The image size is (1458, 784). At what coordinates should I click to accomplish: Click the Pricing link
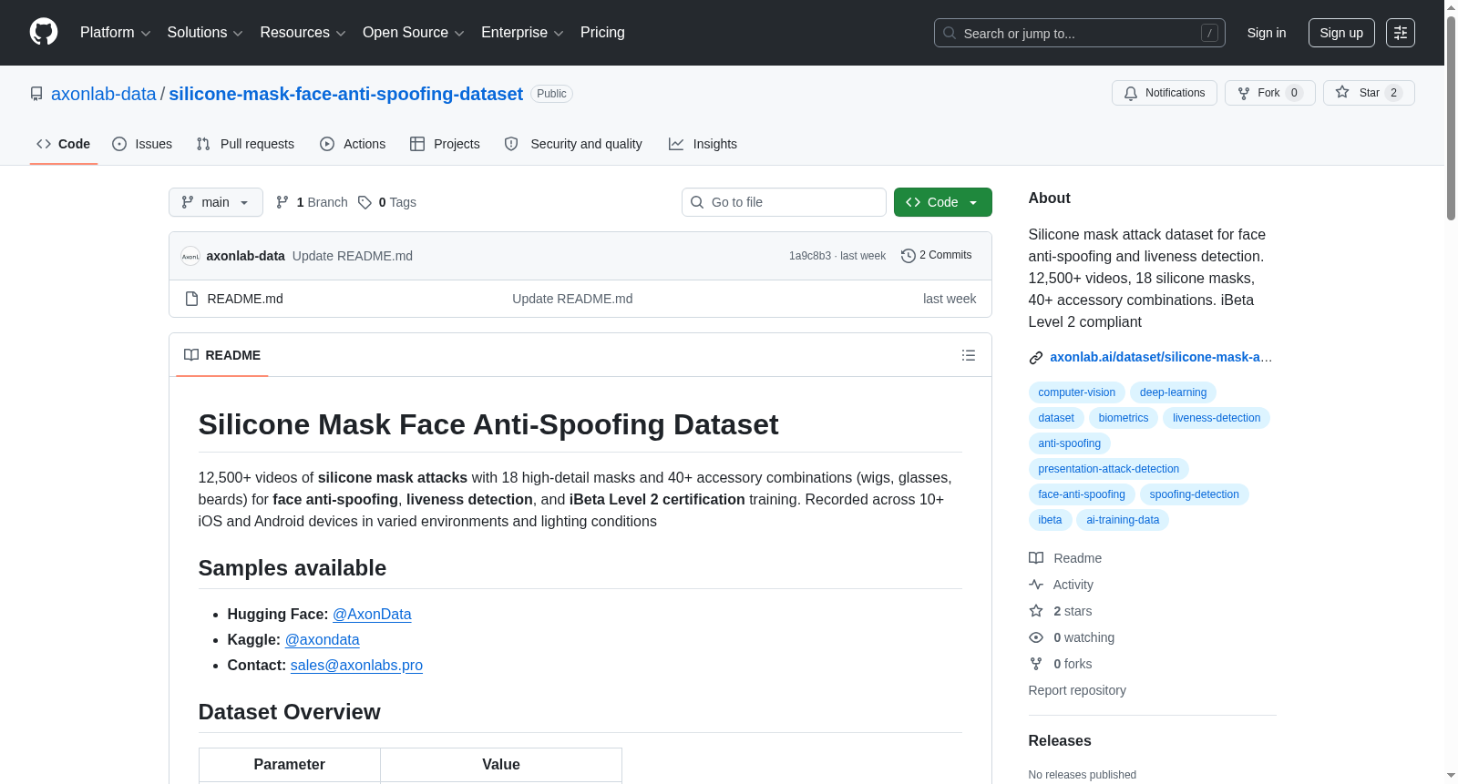tap(602, 33)
